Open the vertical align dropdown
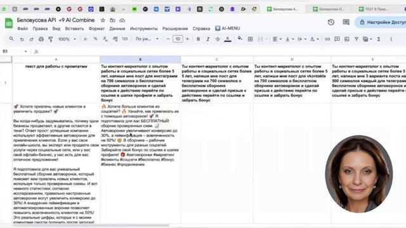 point(289,39)
